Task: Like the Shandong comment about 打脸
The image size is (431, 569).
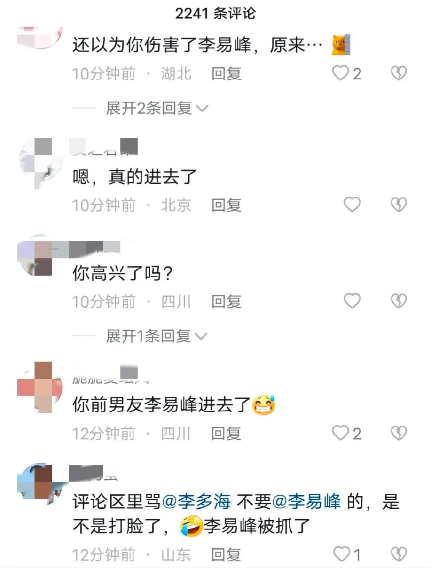Action: point(341,554)
